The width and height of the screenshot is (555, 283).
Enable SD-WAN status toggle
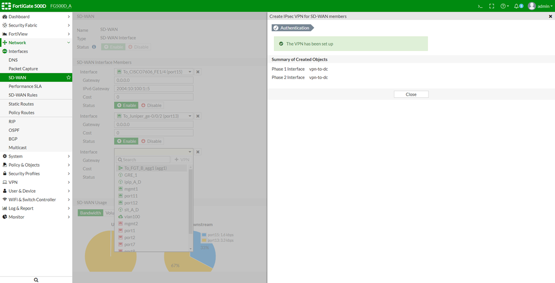(113, 47)
